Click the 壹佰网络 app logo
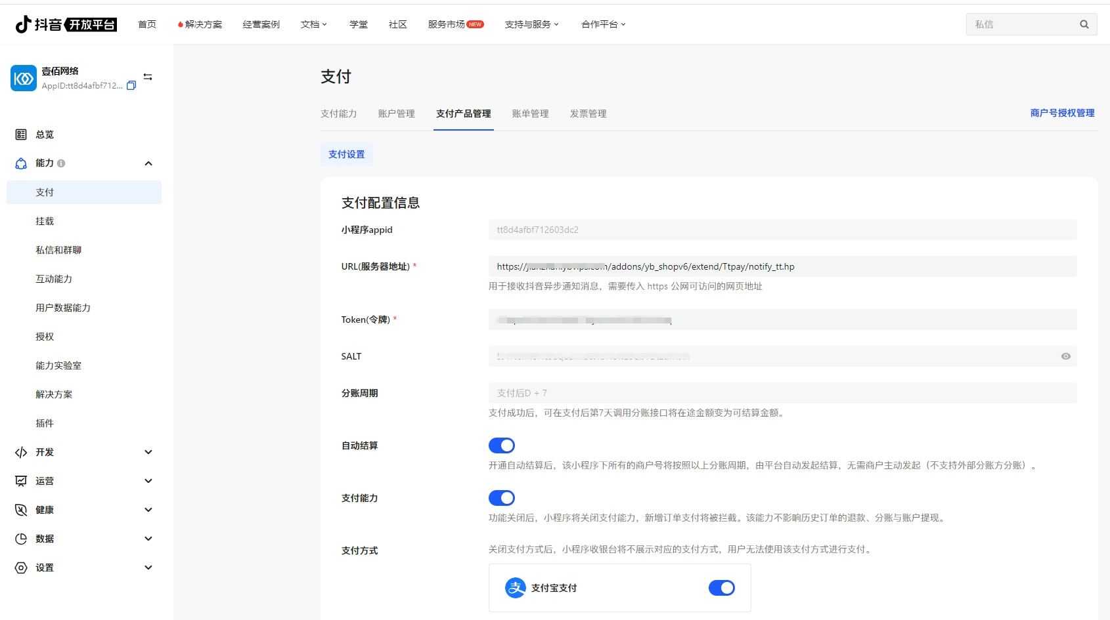This screenshot has height=620, width=1110. point(24,78)
